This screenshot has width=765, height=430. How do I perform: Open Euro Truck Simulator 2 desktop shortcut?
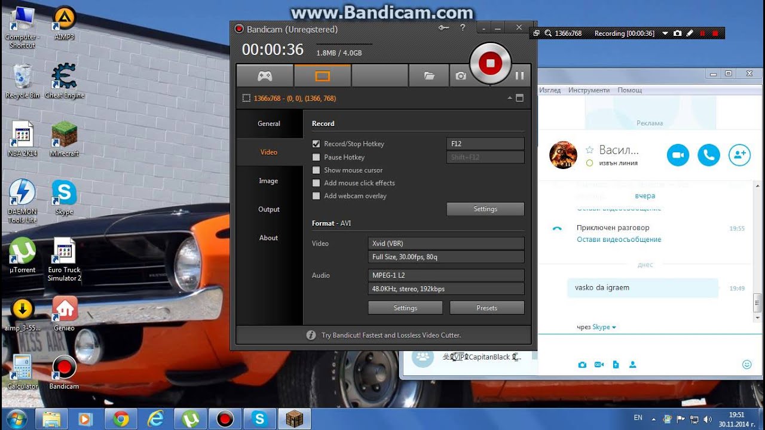point(65,260)
